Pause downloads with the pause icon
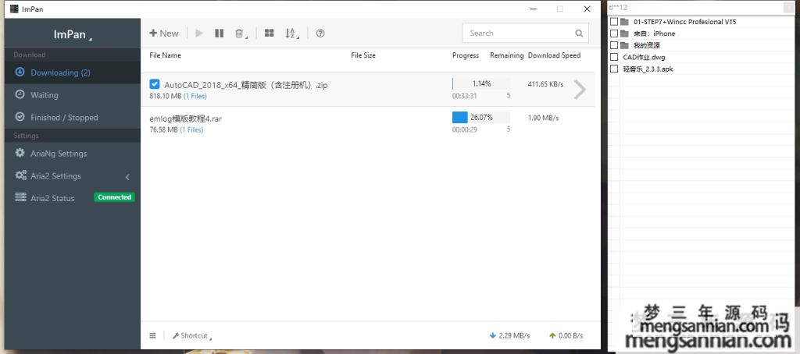This screenshot has width=800, height=354. coord(219,33)
